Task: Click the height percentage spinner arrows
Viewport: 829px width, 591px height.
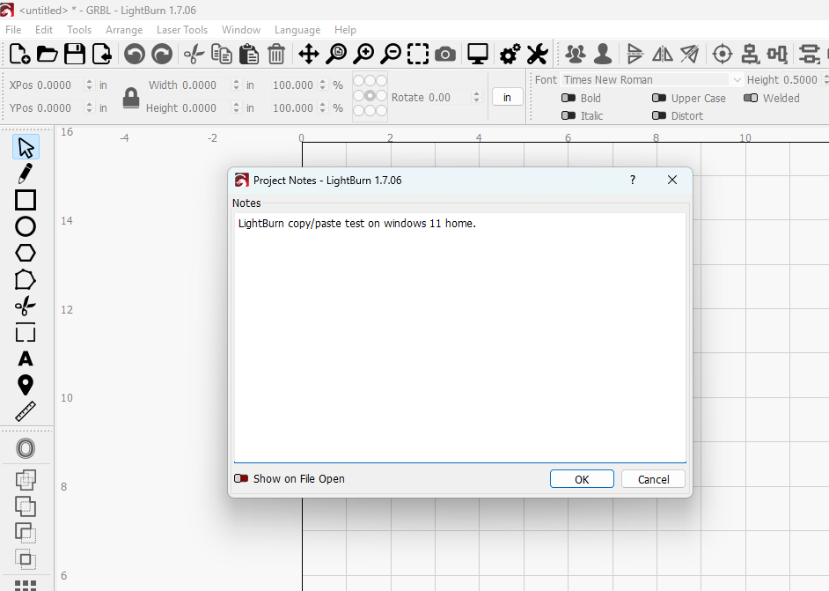Action: coord(323,108)
